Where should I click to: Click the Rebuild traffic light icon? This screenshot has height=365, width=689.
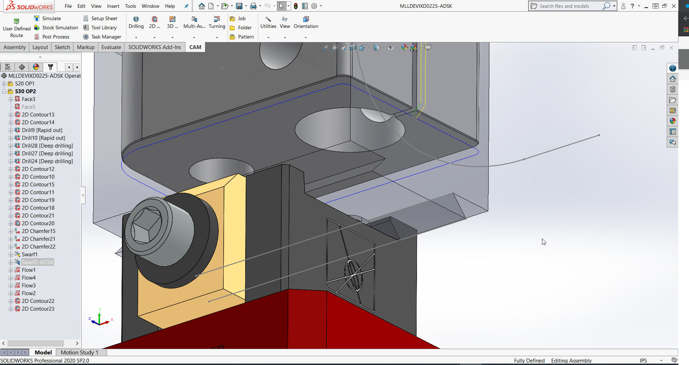tap(296, 6)
